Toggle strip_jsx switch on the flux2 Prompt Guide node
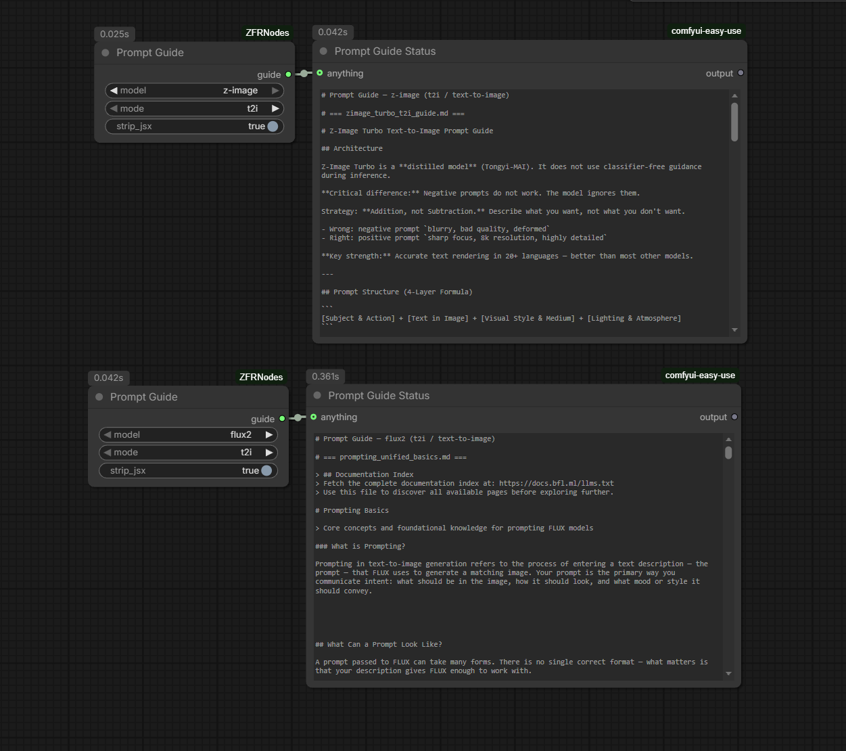This screenshot has height=751, width=846. click(x=266, y=471)
